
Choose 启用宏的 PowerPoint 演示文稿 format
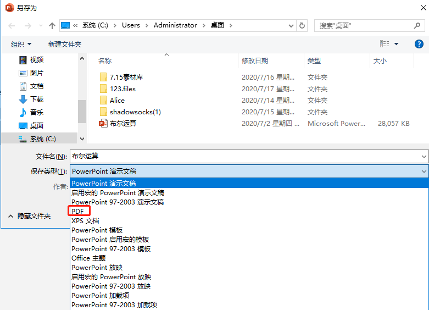pos(249,192)
